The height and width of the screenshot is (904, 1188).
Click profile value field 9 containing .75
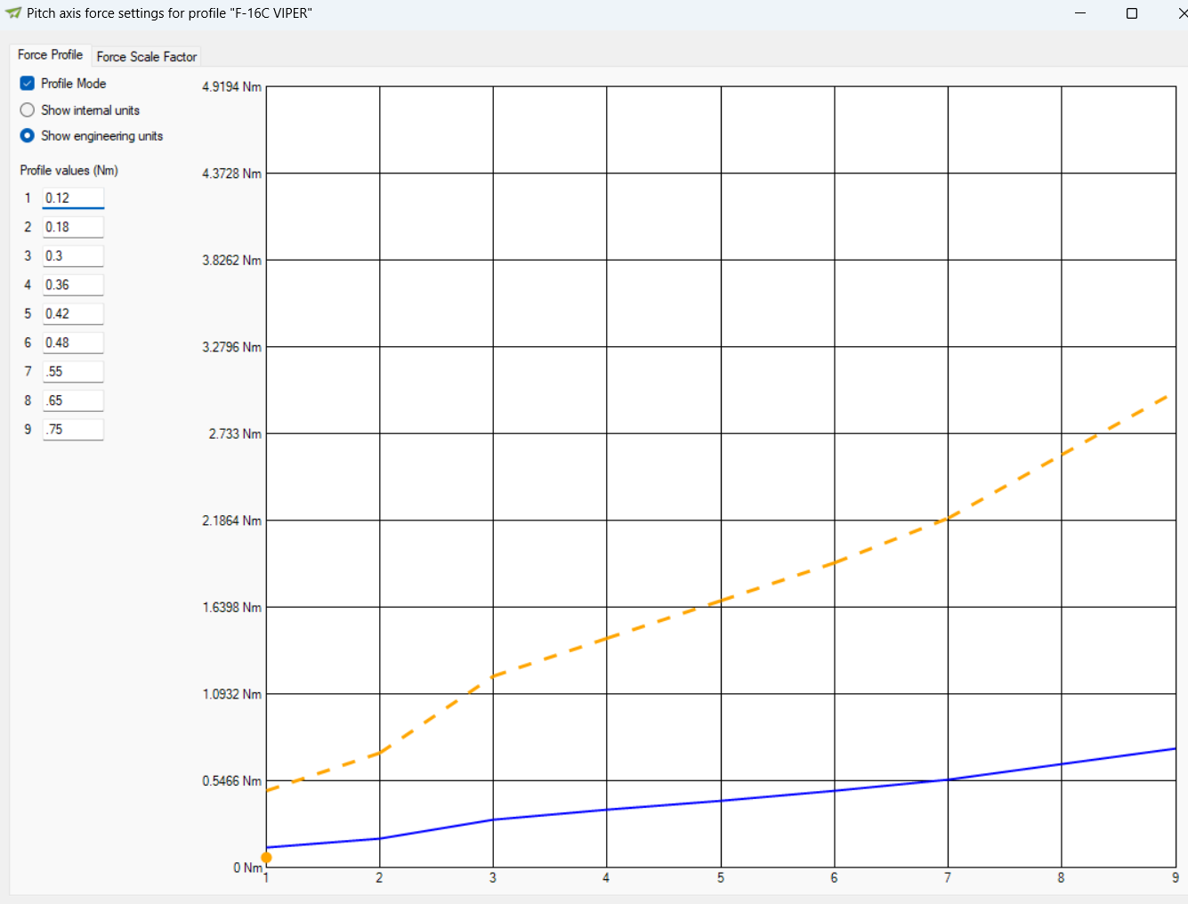(73, 430)
